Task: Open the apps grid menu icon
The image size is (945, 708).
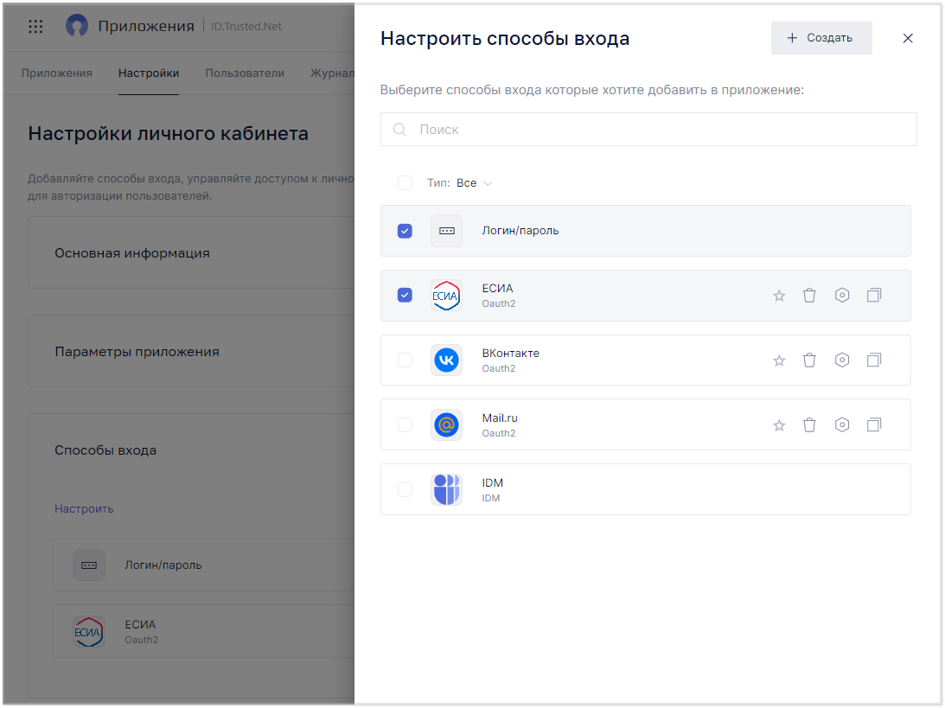Action: (x=35, y=26)
